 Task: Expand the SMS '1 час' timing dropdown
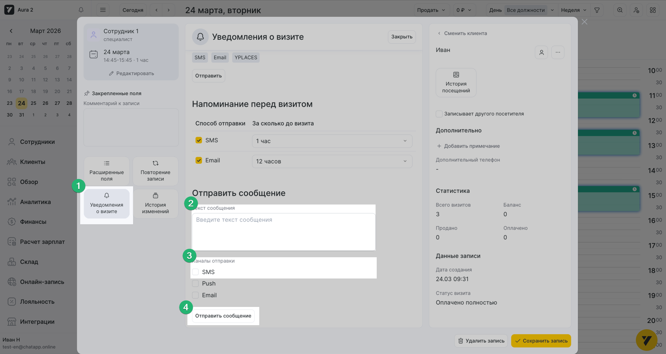[x=332, y=141]
